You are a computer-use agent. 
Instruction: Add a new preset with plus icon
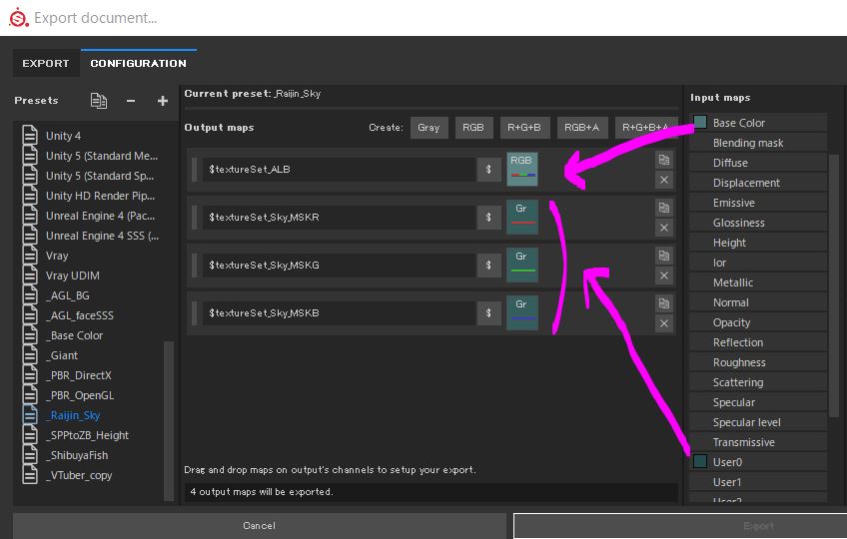click(162, 101)
